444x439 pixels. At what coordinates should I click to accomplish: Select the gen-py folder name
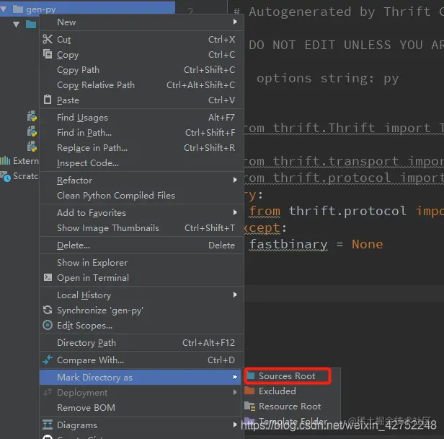pyautogui.click(x=41, y=9)
